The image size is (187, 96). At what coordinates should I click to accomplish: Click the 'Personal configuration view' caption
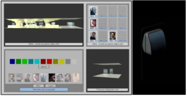(108, 90)
